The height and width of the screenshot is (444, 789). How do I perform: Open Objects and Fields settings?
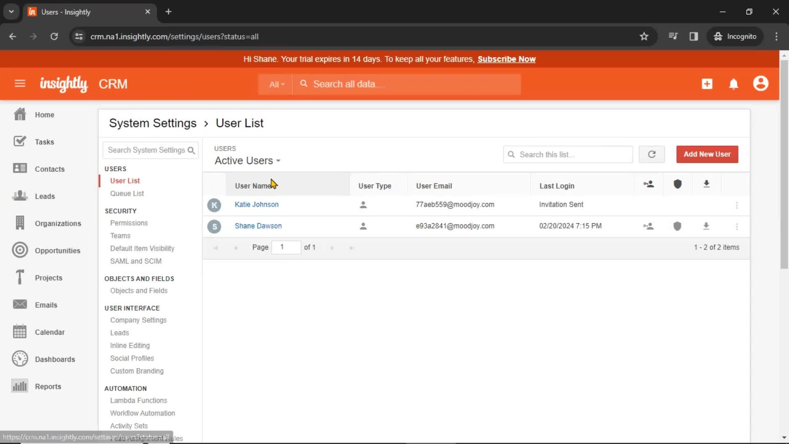(138, 291)
